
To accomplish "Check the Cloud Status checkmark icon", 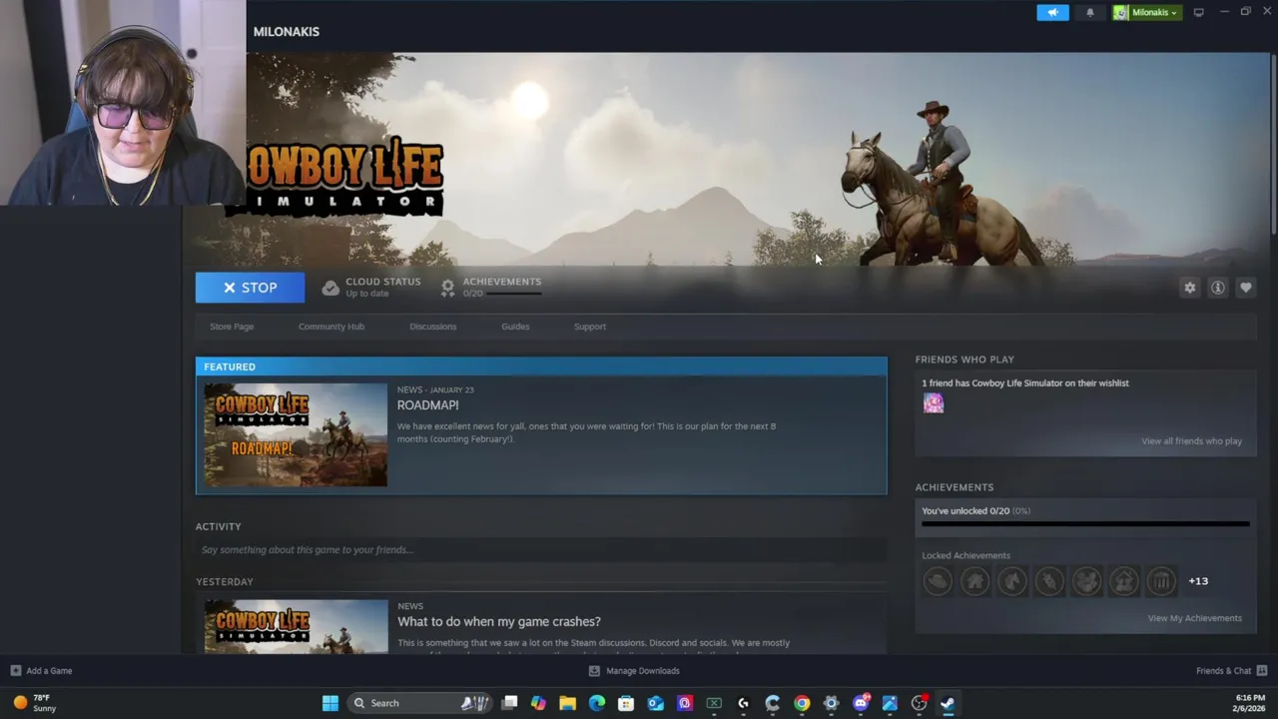I will [x=330, y=288].
